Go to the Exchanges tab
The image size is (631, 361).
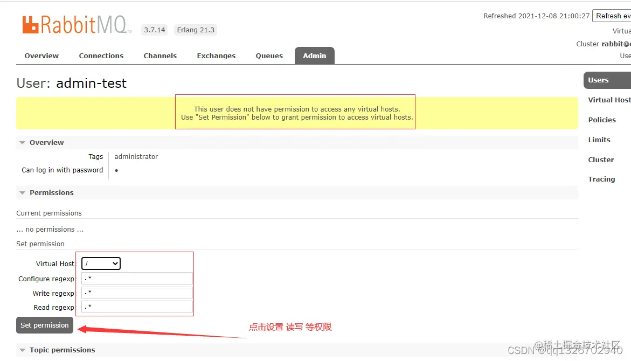pos(216,56)
